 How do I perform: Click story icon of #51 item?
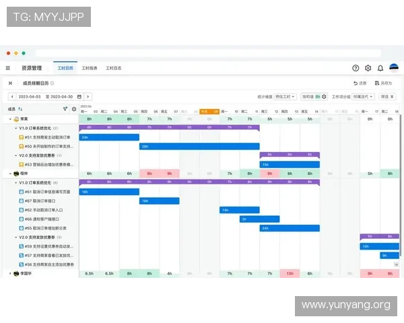pyautogui.click(x=22, y=137)
